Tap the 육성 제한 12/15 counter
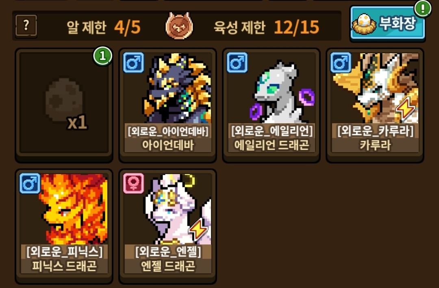This screenshot has width=439, height=288. pyautogui.click(x=267, y=27)
